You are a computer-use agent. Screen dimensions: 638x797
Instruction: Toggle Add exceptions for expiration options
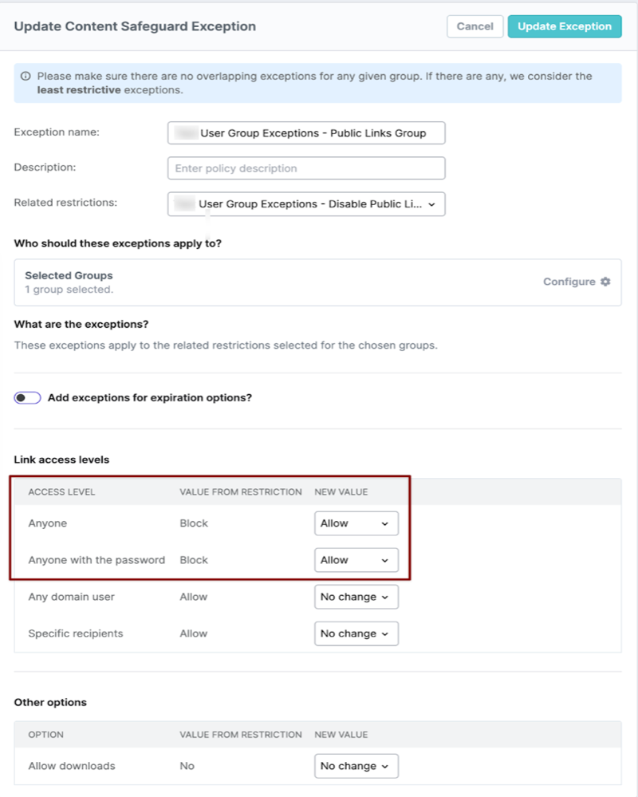click(28, 397)
